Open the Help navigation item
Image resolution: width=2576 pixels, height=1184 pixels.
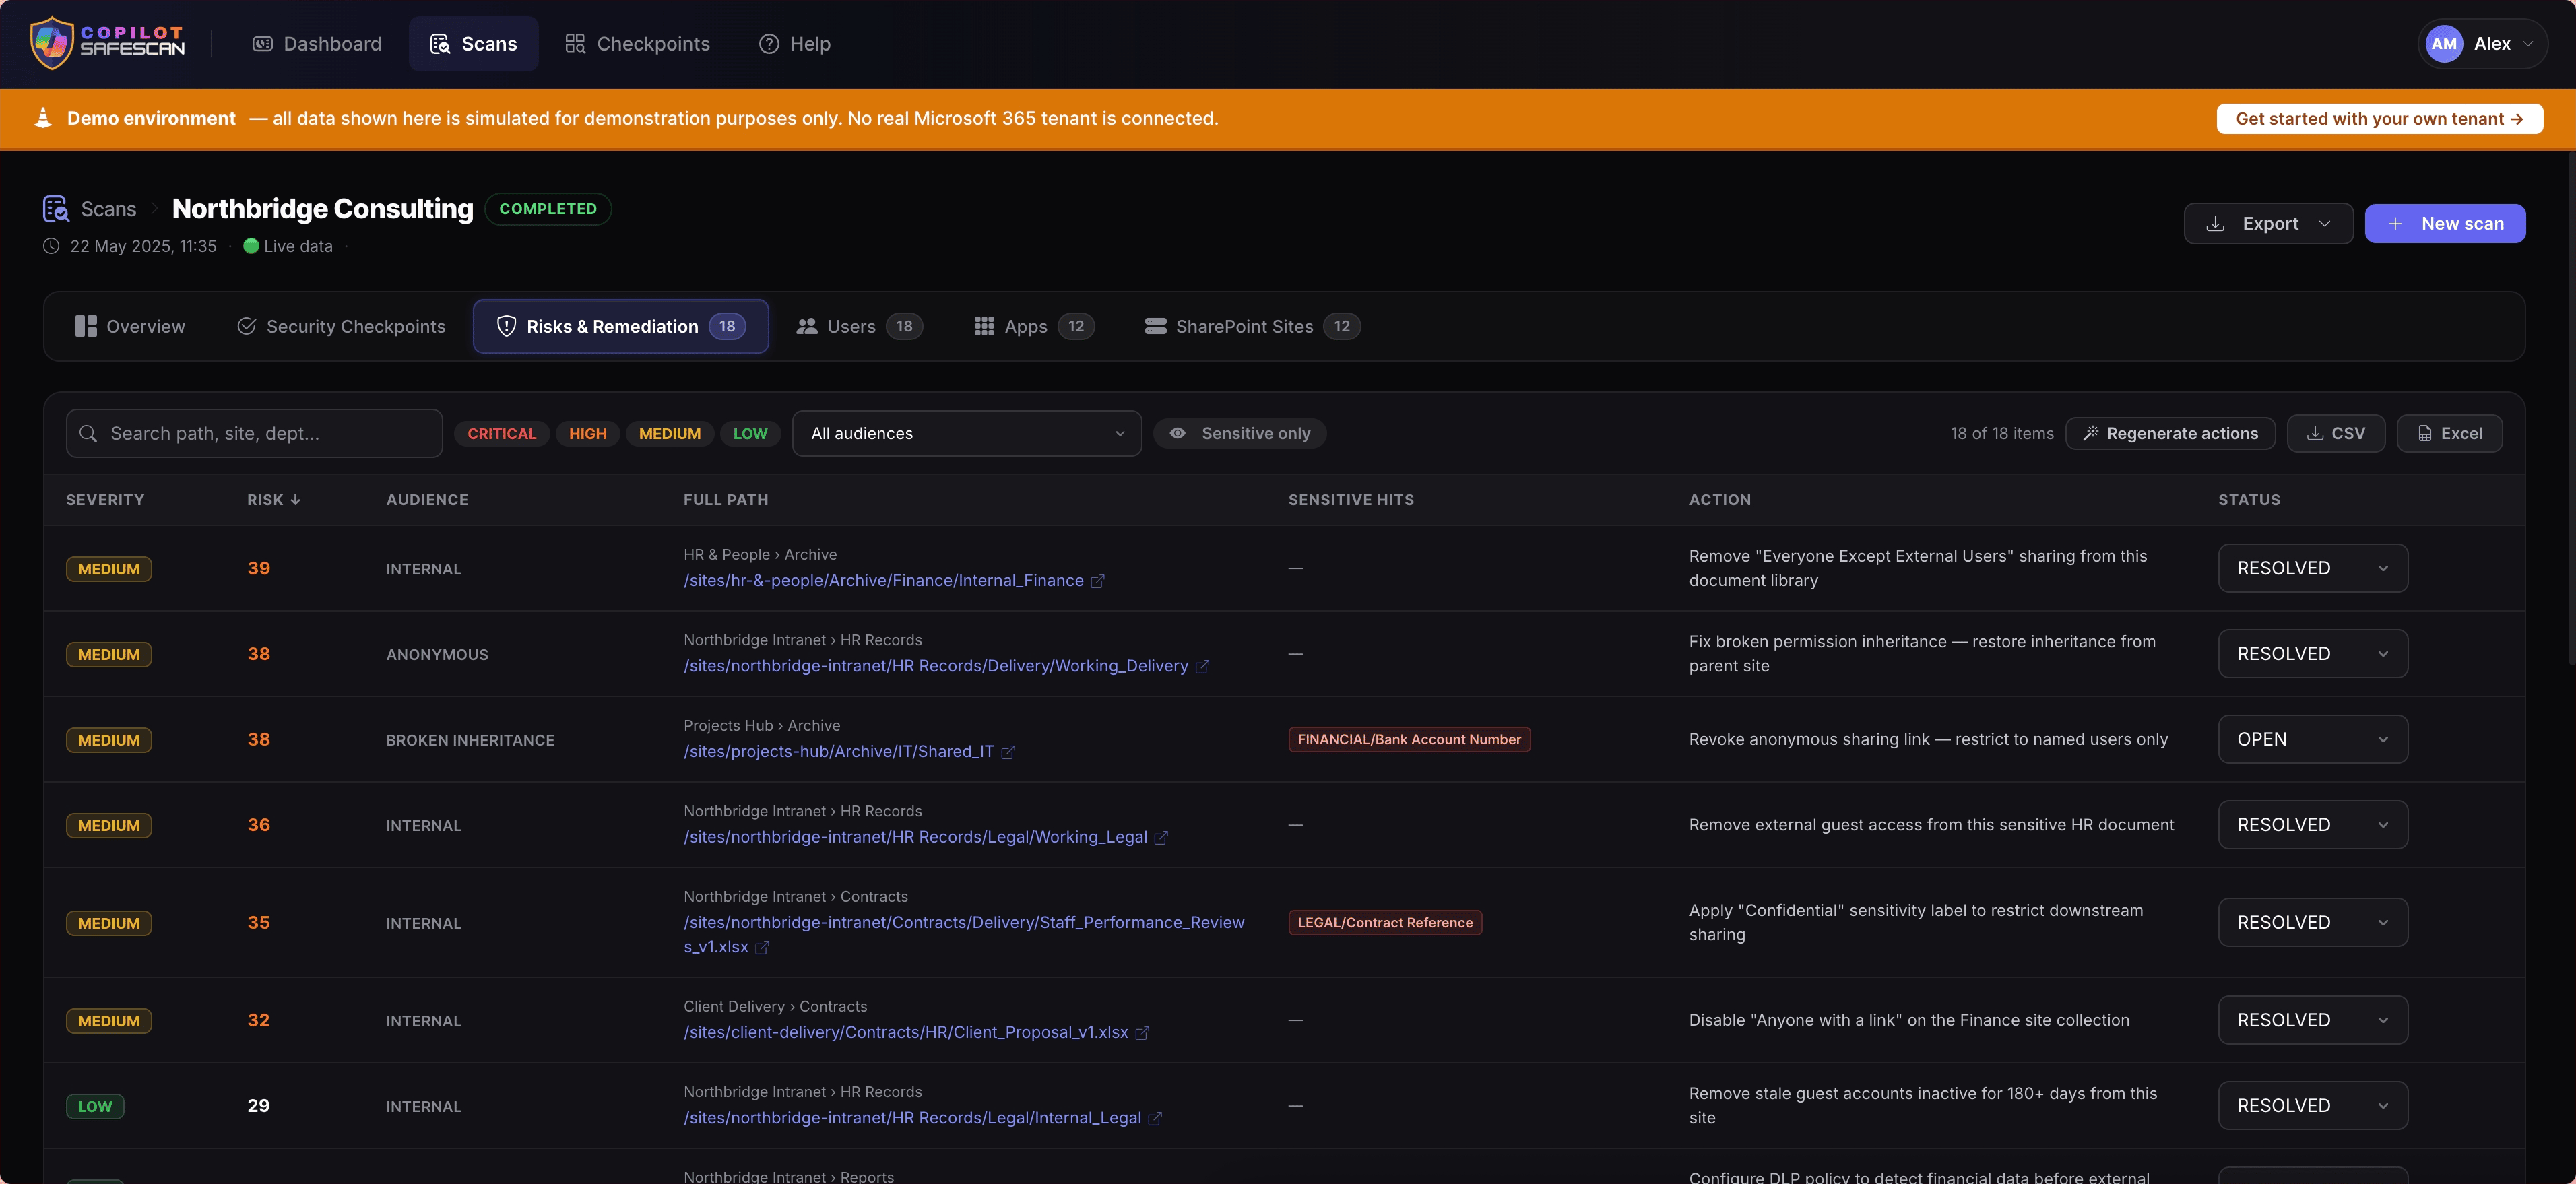point(795,44)
